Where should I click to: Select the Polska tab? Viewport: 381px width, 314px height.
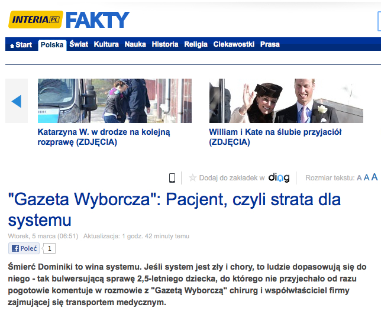click(x=52, y=45)
